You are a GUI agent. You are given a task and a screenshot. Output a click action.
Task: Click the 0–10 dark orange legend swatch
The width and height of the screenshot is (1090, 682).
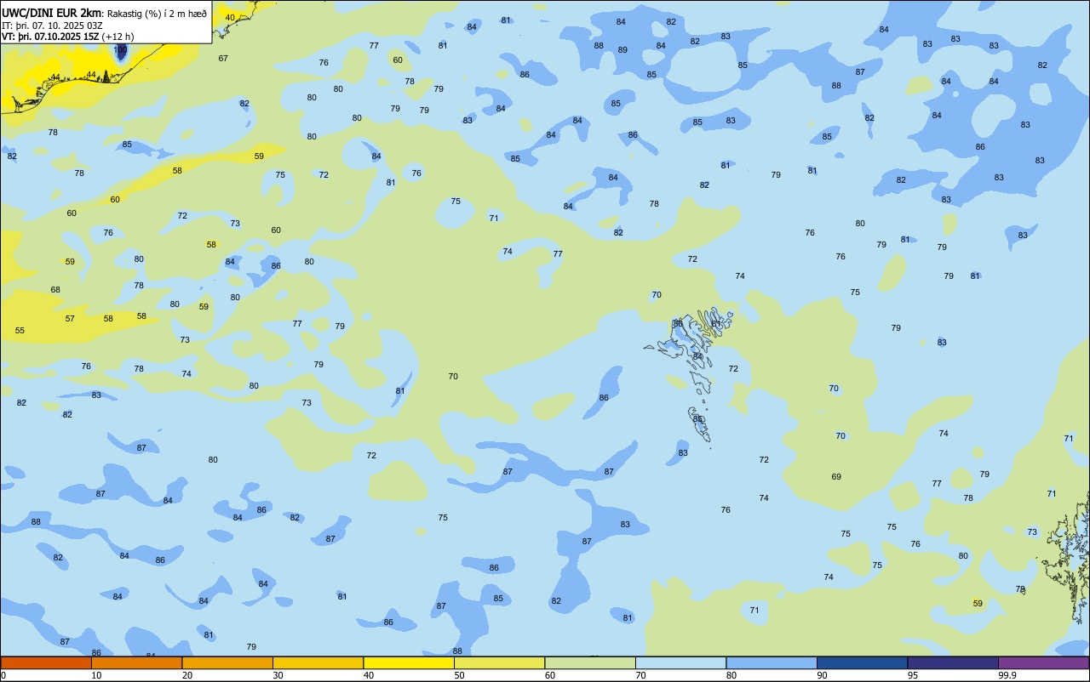click(x=46, y=662)
